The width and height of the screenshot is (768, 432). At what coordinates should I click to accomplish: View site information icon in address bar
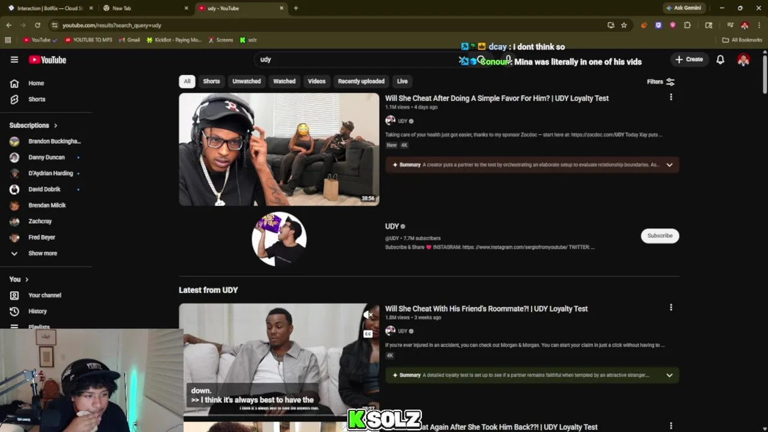click(55, 25)
